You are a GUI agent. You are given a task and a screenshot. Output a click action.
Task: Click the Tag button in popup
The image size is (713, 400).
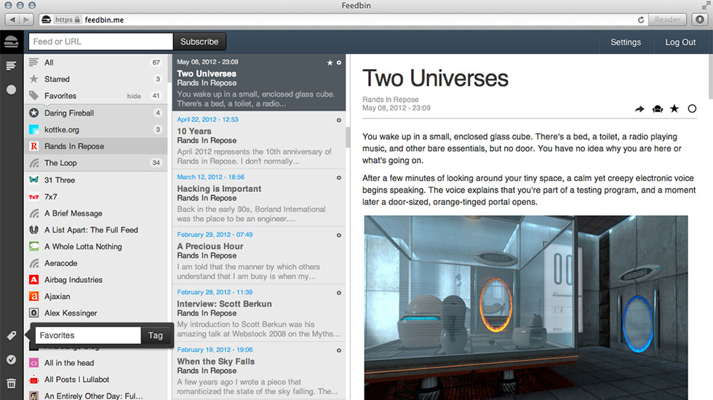coord(156,335)
